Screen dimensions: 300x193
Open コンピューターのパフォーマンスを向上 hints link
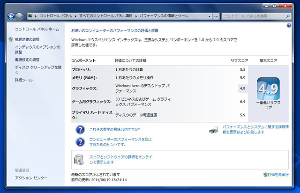(x=120, y=142)
